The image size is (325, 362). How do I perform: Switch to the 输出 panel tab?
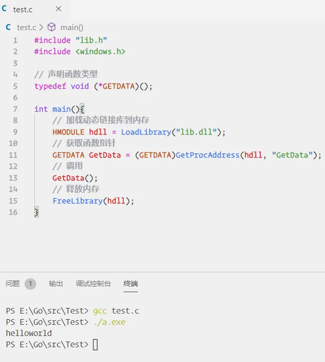coord(56,283)
